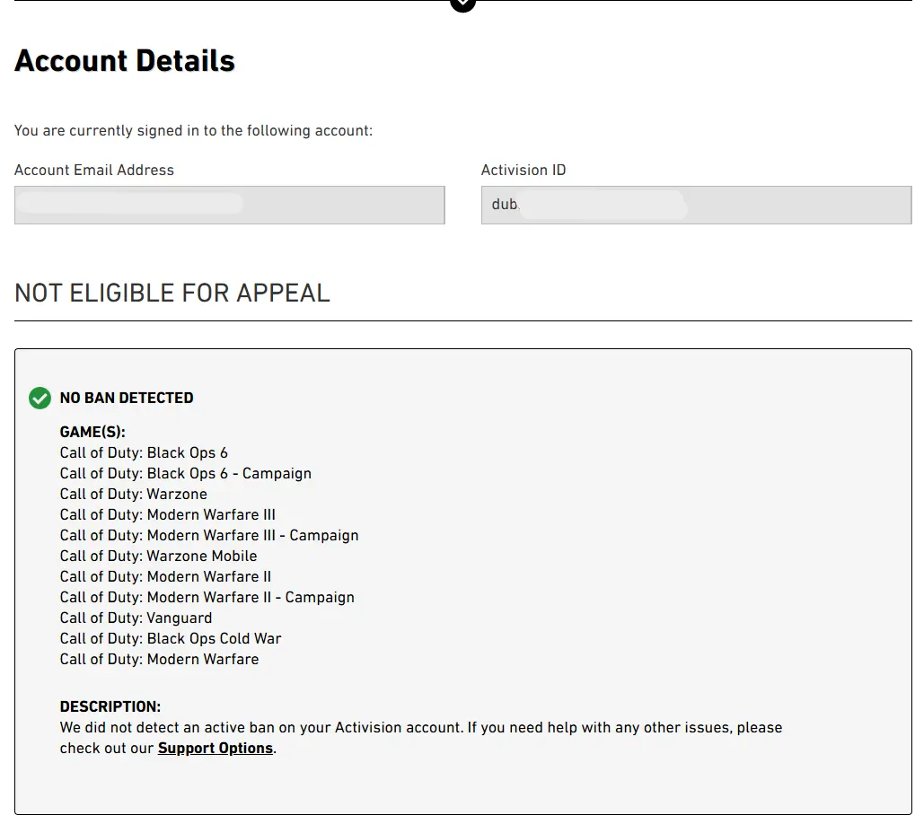Click the circular chevron icon at top
Screen dimensions: 915x824
pos(462,4)
